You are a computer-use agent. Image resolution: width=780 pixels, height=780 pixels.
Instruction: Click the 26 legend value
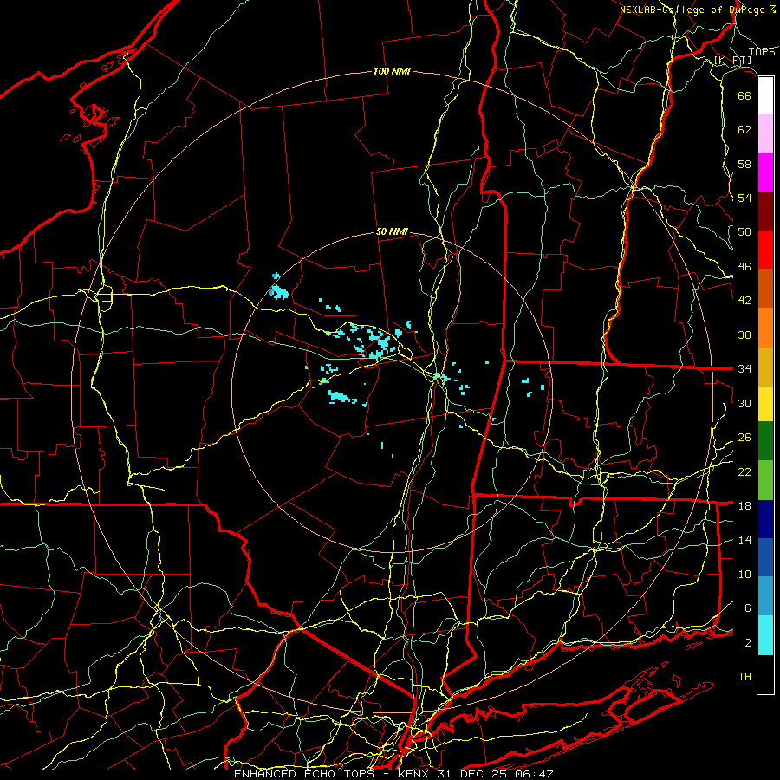coord(744,438)
